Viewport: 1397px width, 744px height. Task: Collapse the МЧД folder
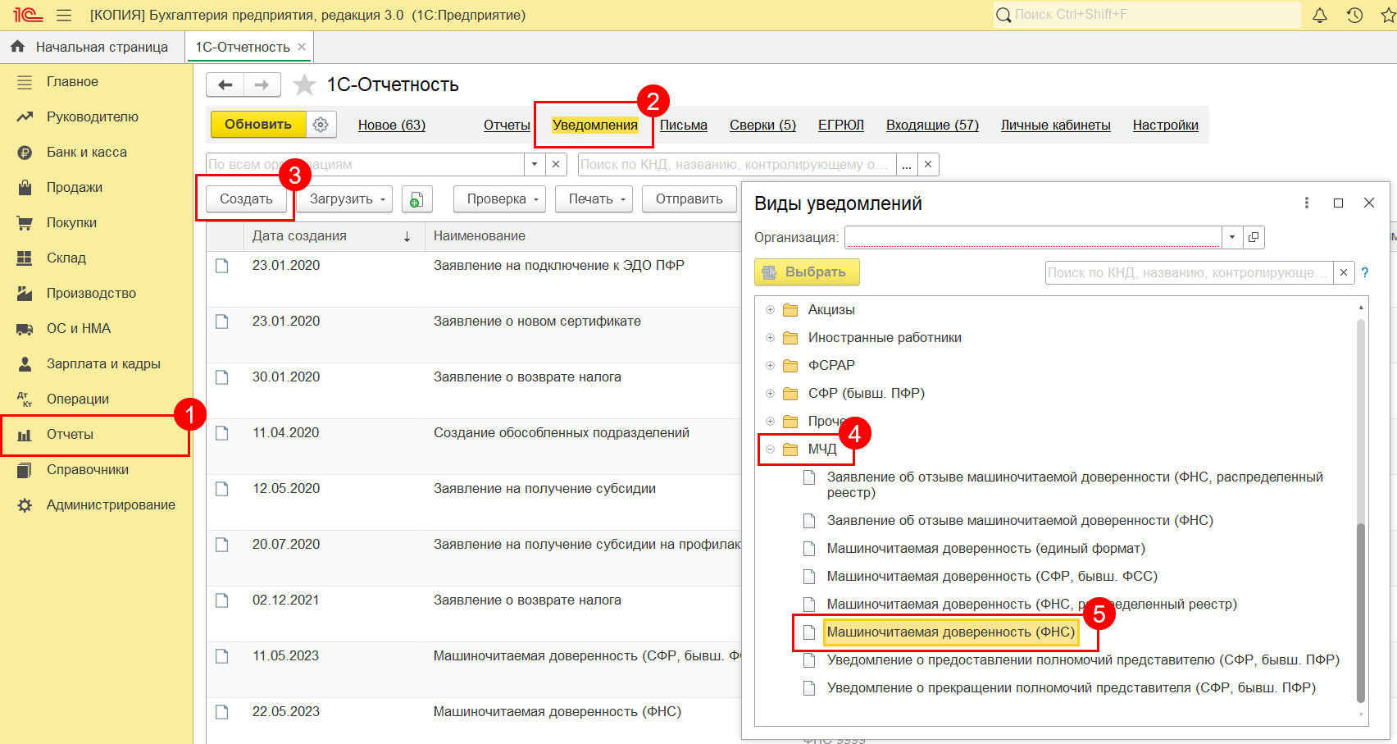pyautogui.click(x=770, y=450)
